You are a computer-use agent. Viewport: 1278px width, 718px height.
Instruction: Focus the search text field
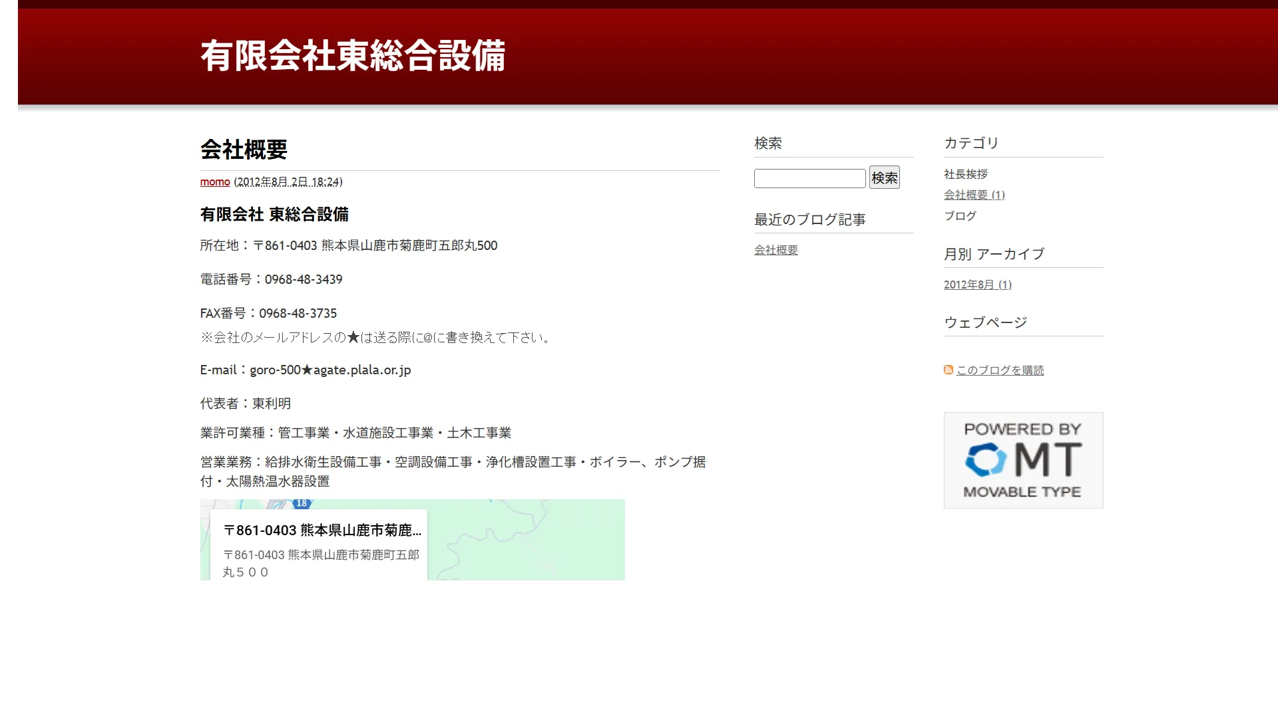point(809,178)
